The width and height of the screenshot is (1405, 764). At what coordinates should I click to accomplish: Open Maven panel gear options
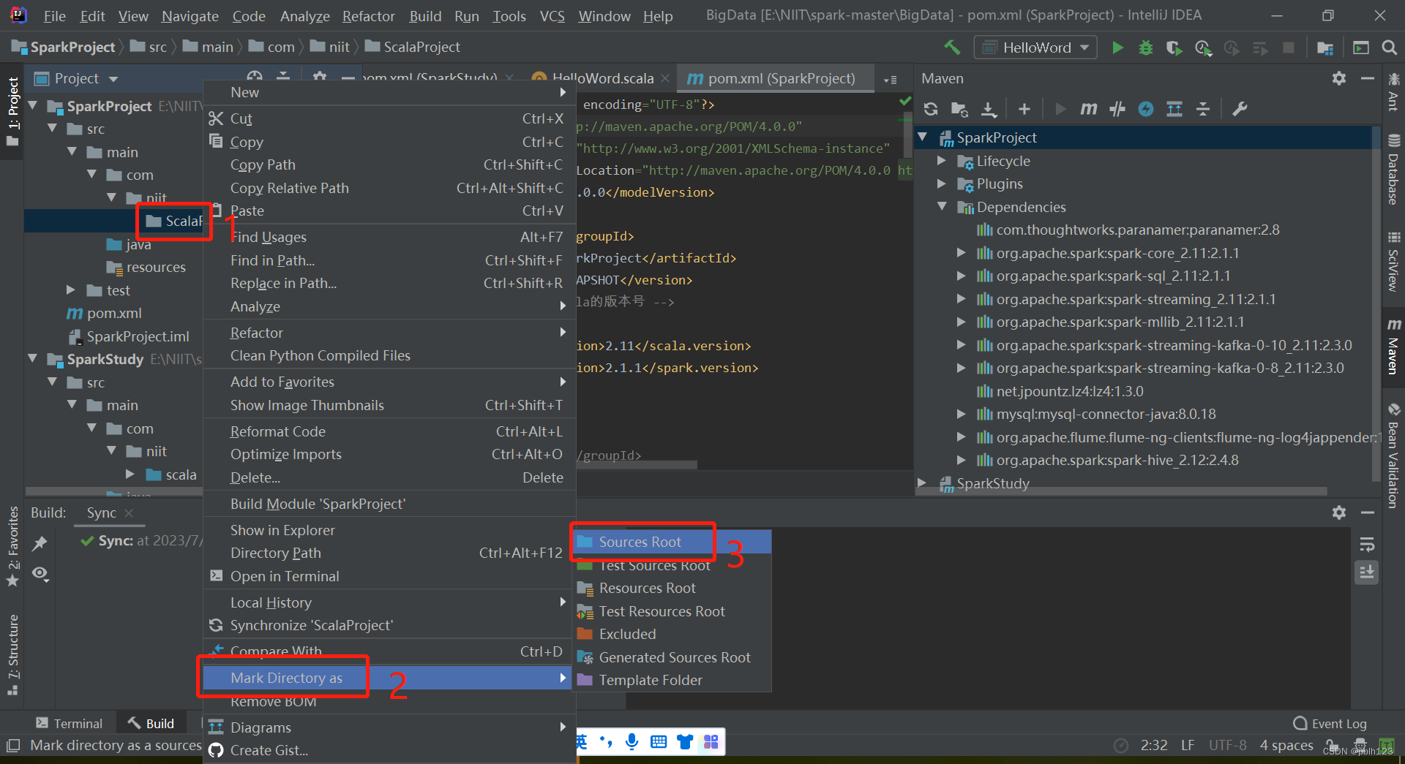(x=1339, y=78)
